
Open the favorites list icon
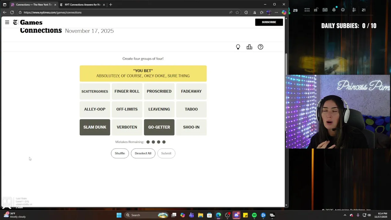click(x=261, y=13)
